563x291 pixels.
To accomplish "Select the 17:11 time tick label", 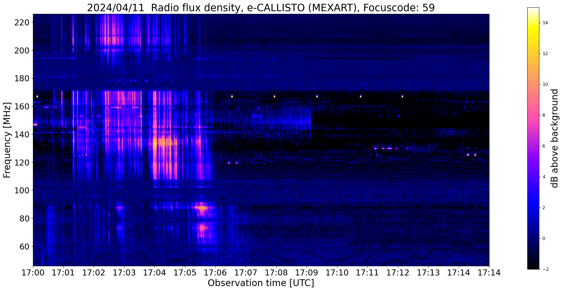I will tap(367, 273).
